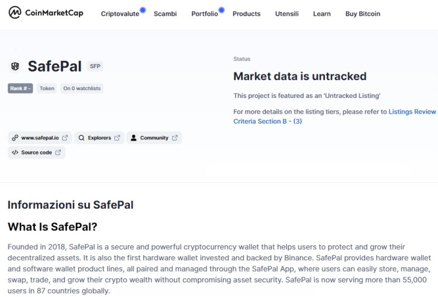Expand the Products menu

(247, 14)
